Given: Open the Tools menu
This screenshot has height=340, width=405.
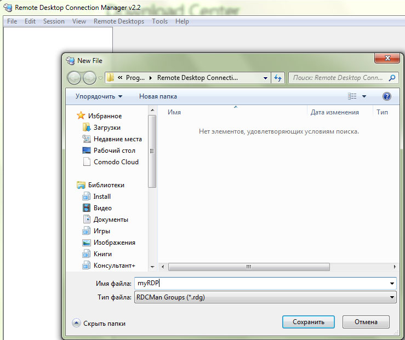Looking at the screenshot, I should [x=159, y=21].
